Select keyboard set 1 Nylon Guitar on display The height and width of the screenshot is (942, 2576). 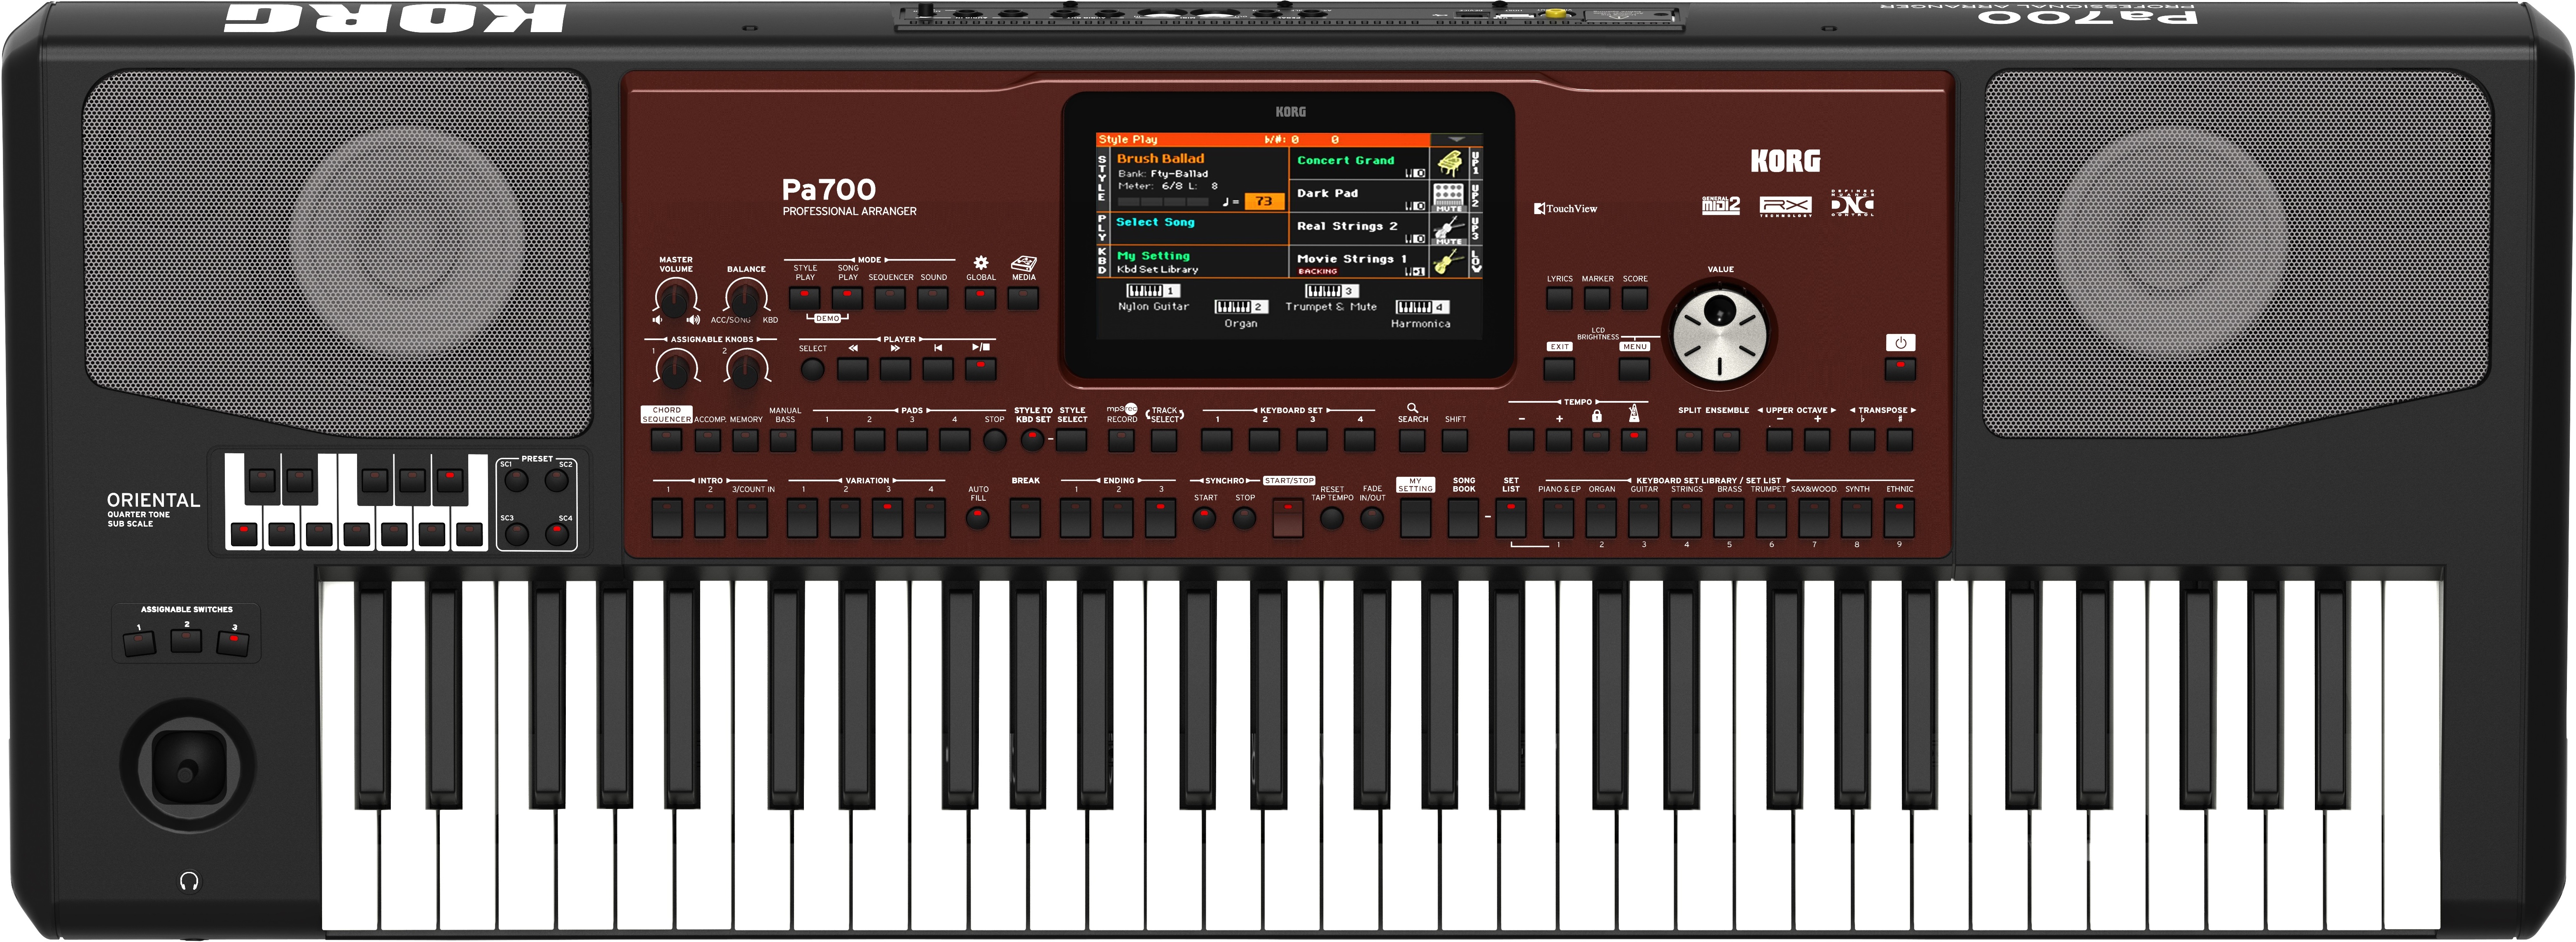pyautogui.click(x=1153, y=298)
